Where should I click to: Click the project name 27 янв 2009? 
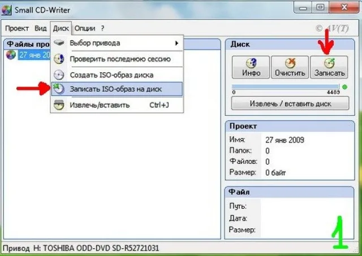(x=285, y=140)
